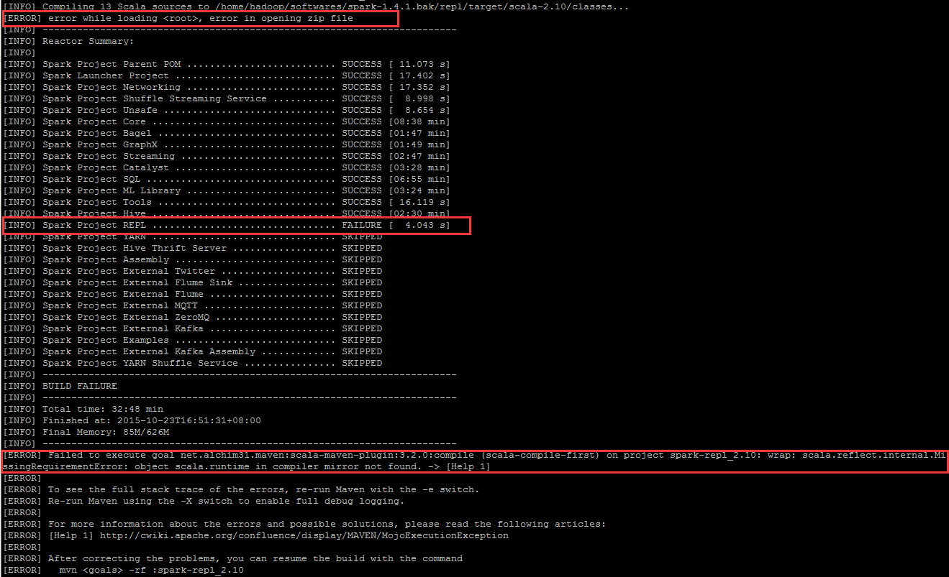949x577 pixels.
Task: Click the Spark Project Assembly skipped row
Action: (x=193, y=259)
